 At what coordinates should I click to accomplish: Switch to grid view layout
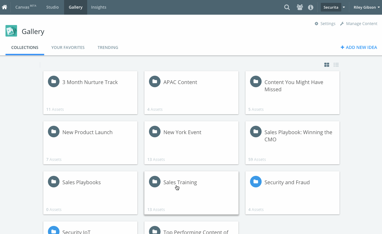[327, 65]
